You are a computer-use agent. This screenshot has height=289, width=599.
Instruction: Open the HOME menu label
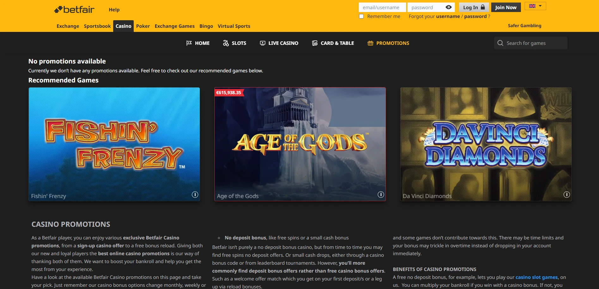tap(202, 43)
